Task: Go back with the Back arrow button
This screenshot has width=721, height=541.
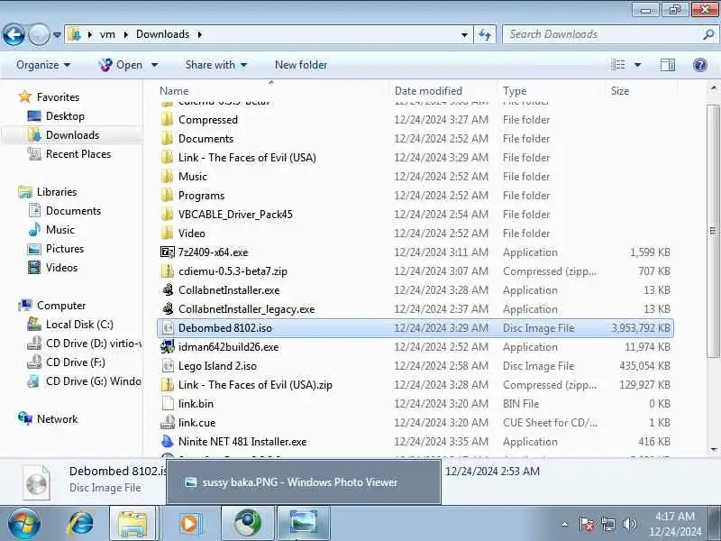Action: 14,34
